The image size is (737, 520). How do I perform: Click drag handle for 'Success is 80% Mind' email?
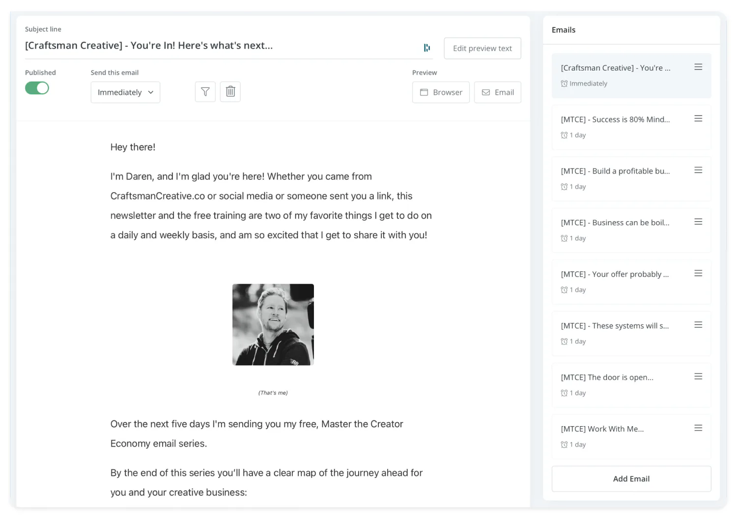(698, 119)
